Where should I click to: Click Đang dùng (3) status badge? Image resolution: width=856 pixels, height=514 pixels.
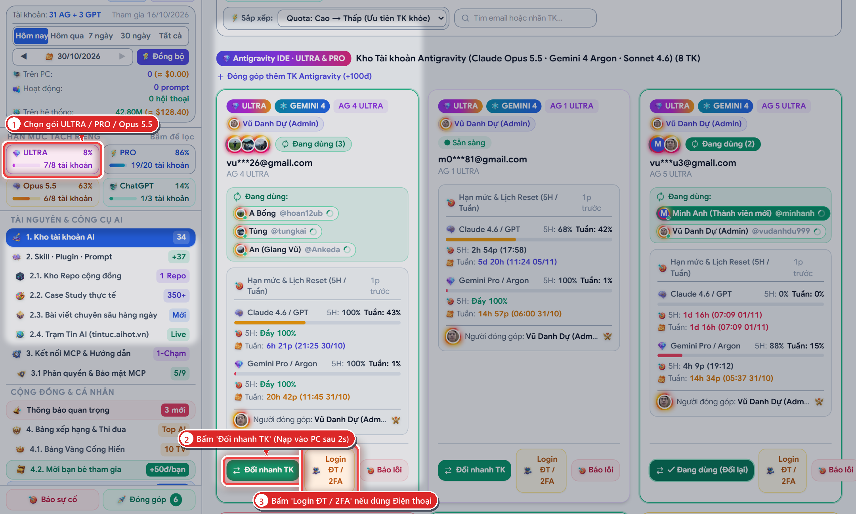[313, 144]
